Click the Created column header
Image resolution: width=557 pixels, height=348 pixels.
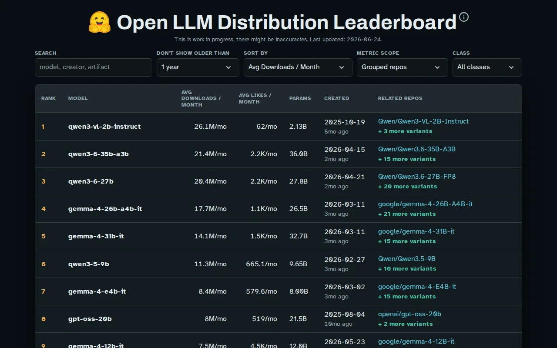tap(336, 98)
